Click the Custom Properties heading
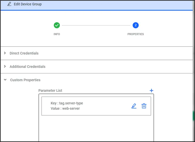Viewport: 195px width, 142px height. (x=25, y=80)
